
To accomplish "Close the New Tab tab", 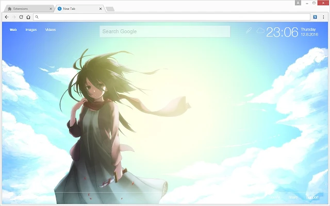I will pos(101,9).
